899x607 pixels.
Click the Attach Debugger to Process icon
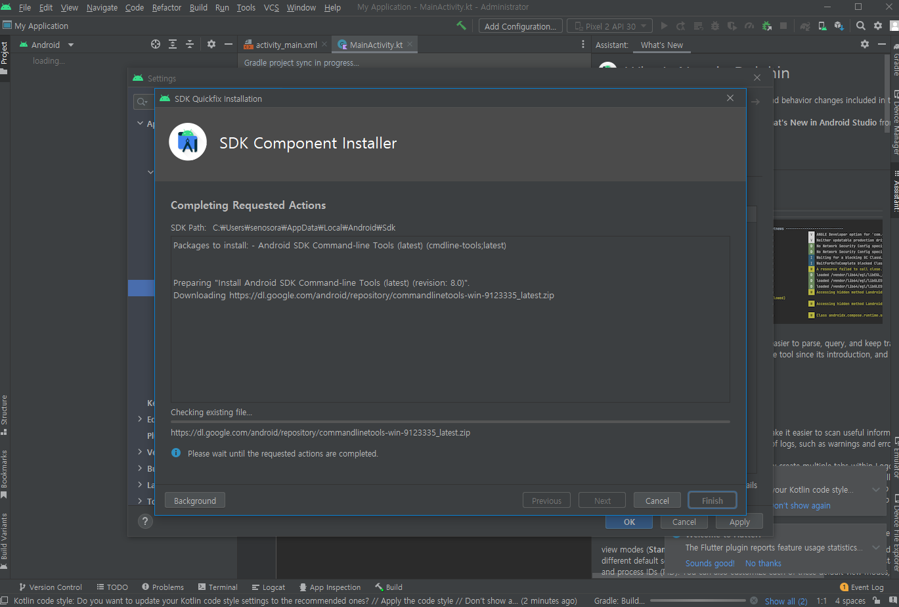pyautogui.click(x=766, y=26)
